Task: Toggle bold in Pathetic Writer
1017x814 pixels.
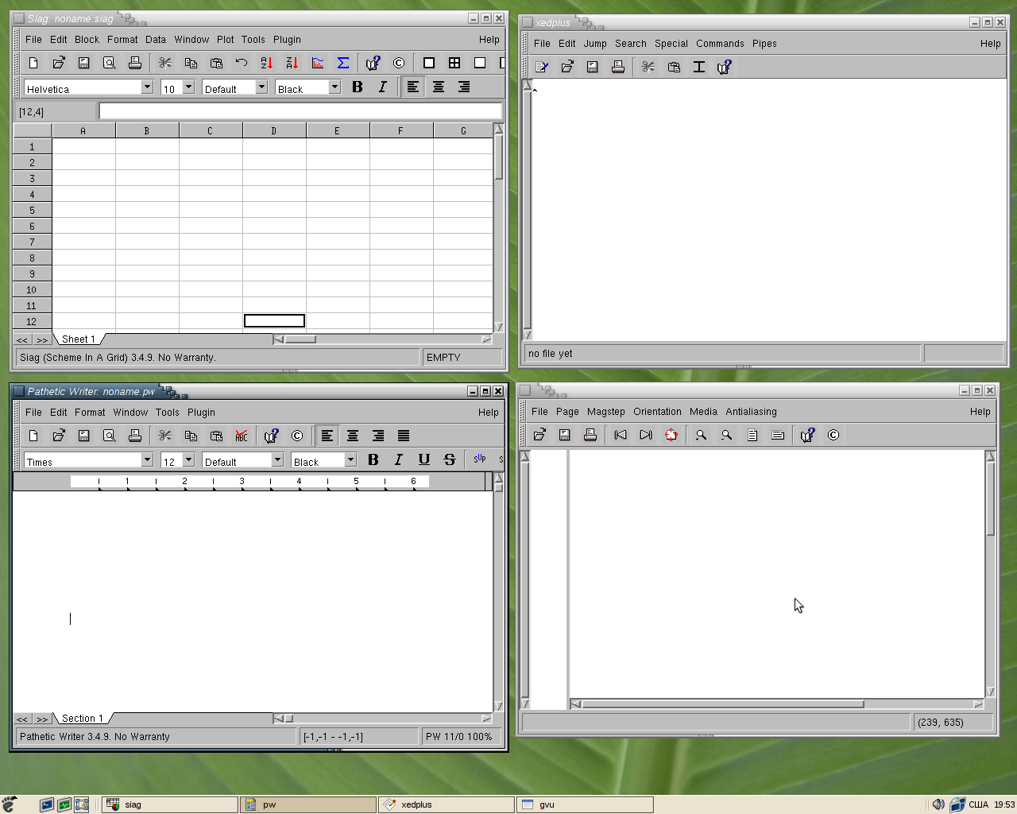Action: [x=373, y=459]
